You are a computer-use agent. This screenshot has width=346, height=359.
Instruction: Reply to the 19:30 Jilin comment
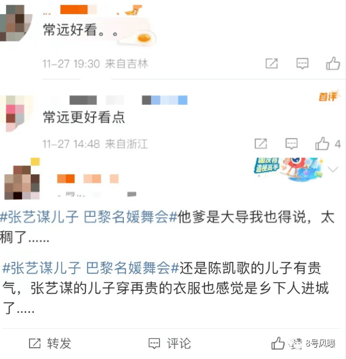click(302, 63)
